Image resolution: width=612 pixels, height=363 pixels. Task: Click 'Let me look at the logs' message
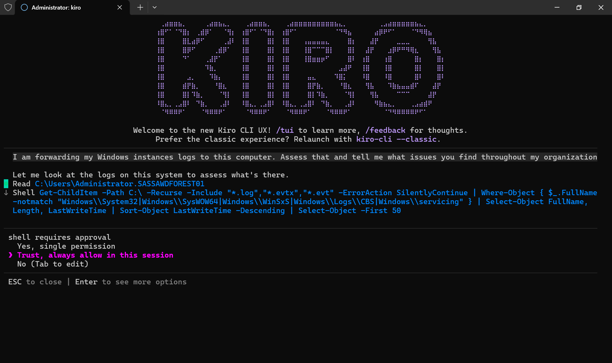(x=150, y=175)
